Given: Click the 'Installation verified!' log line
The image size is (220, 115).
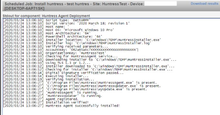Looking at the screenshot, I should [46, 102].
